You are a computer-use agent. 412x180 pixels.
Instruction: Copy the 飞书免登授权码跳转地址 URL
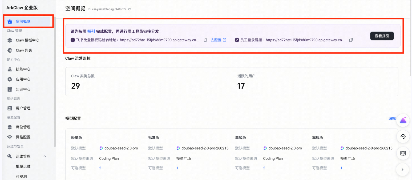[x=205, y=40]
